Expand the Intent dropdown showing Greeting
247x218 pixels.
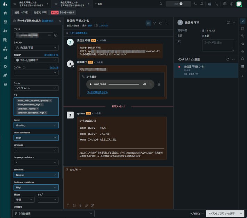point(36,125)
